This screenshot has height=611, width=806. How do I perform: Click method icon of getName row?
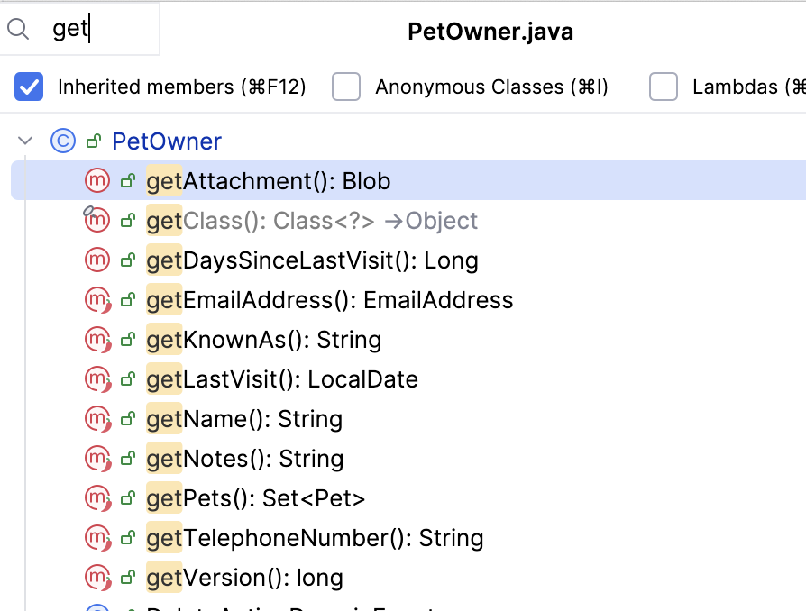click(97, 418)
